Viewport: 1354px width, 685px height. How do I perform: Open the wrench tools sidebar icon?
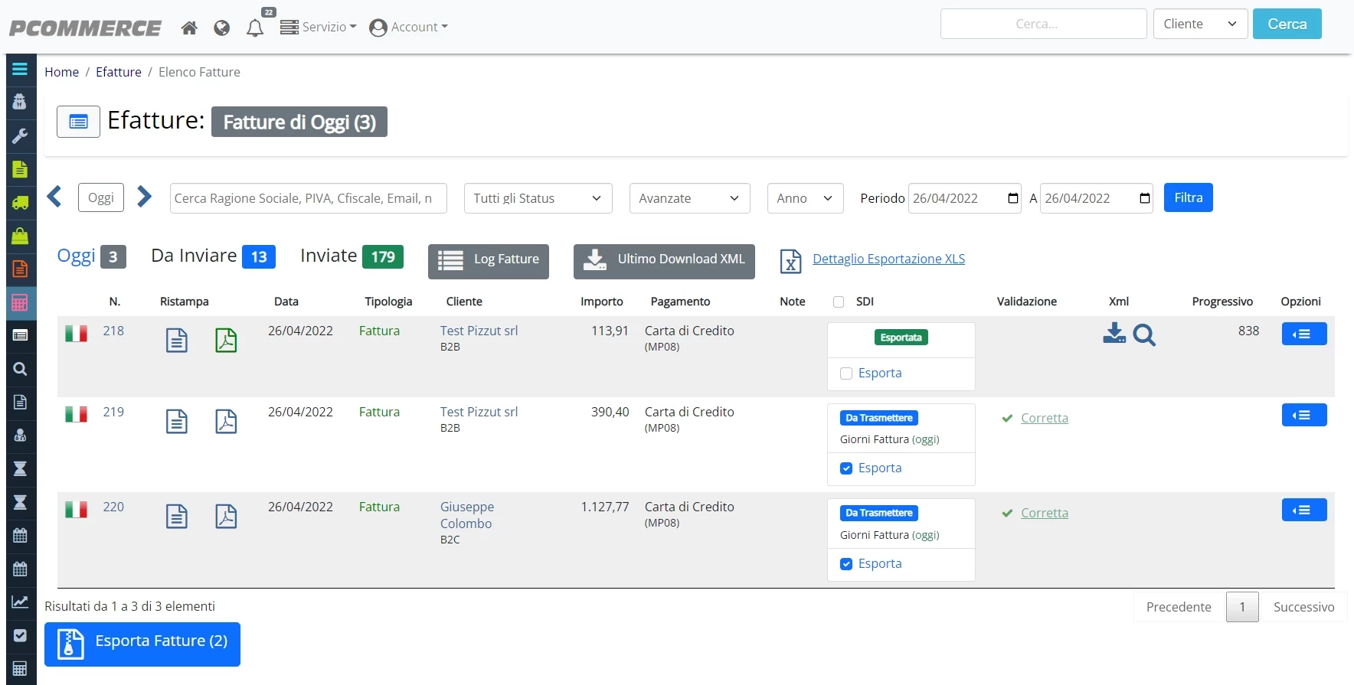coord(20,135)
